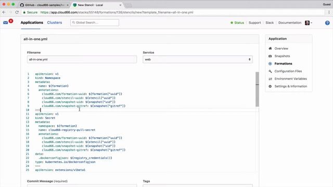333x187 pixels.
Task: Open the Service dropdown showing web
Action: [x=198, y=59]
